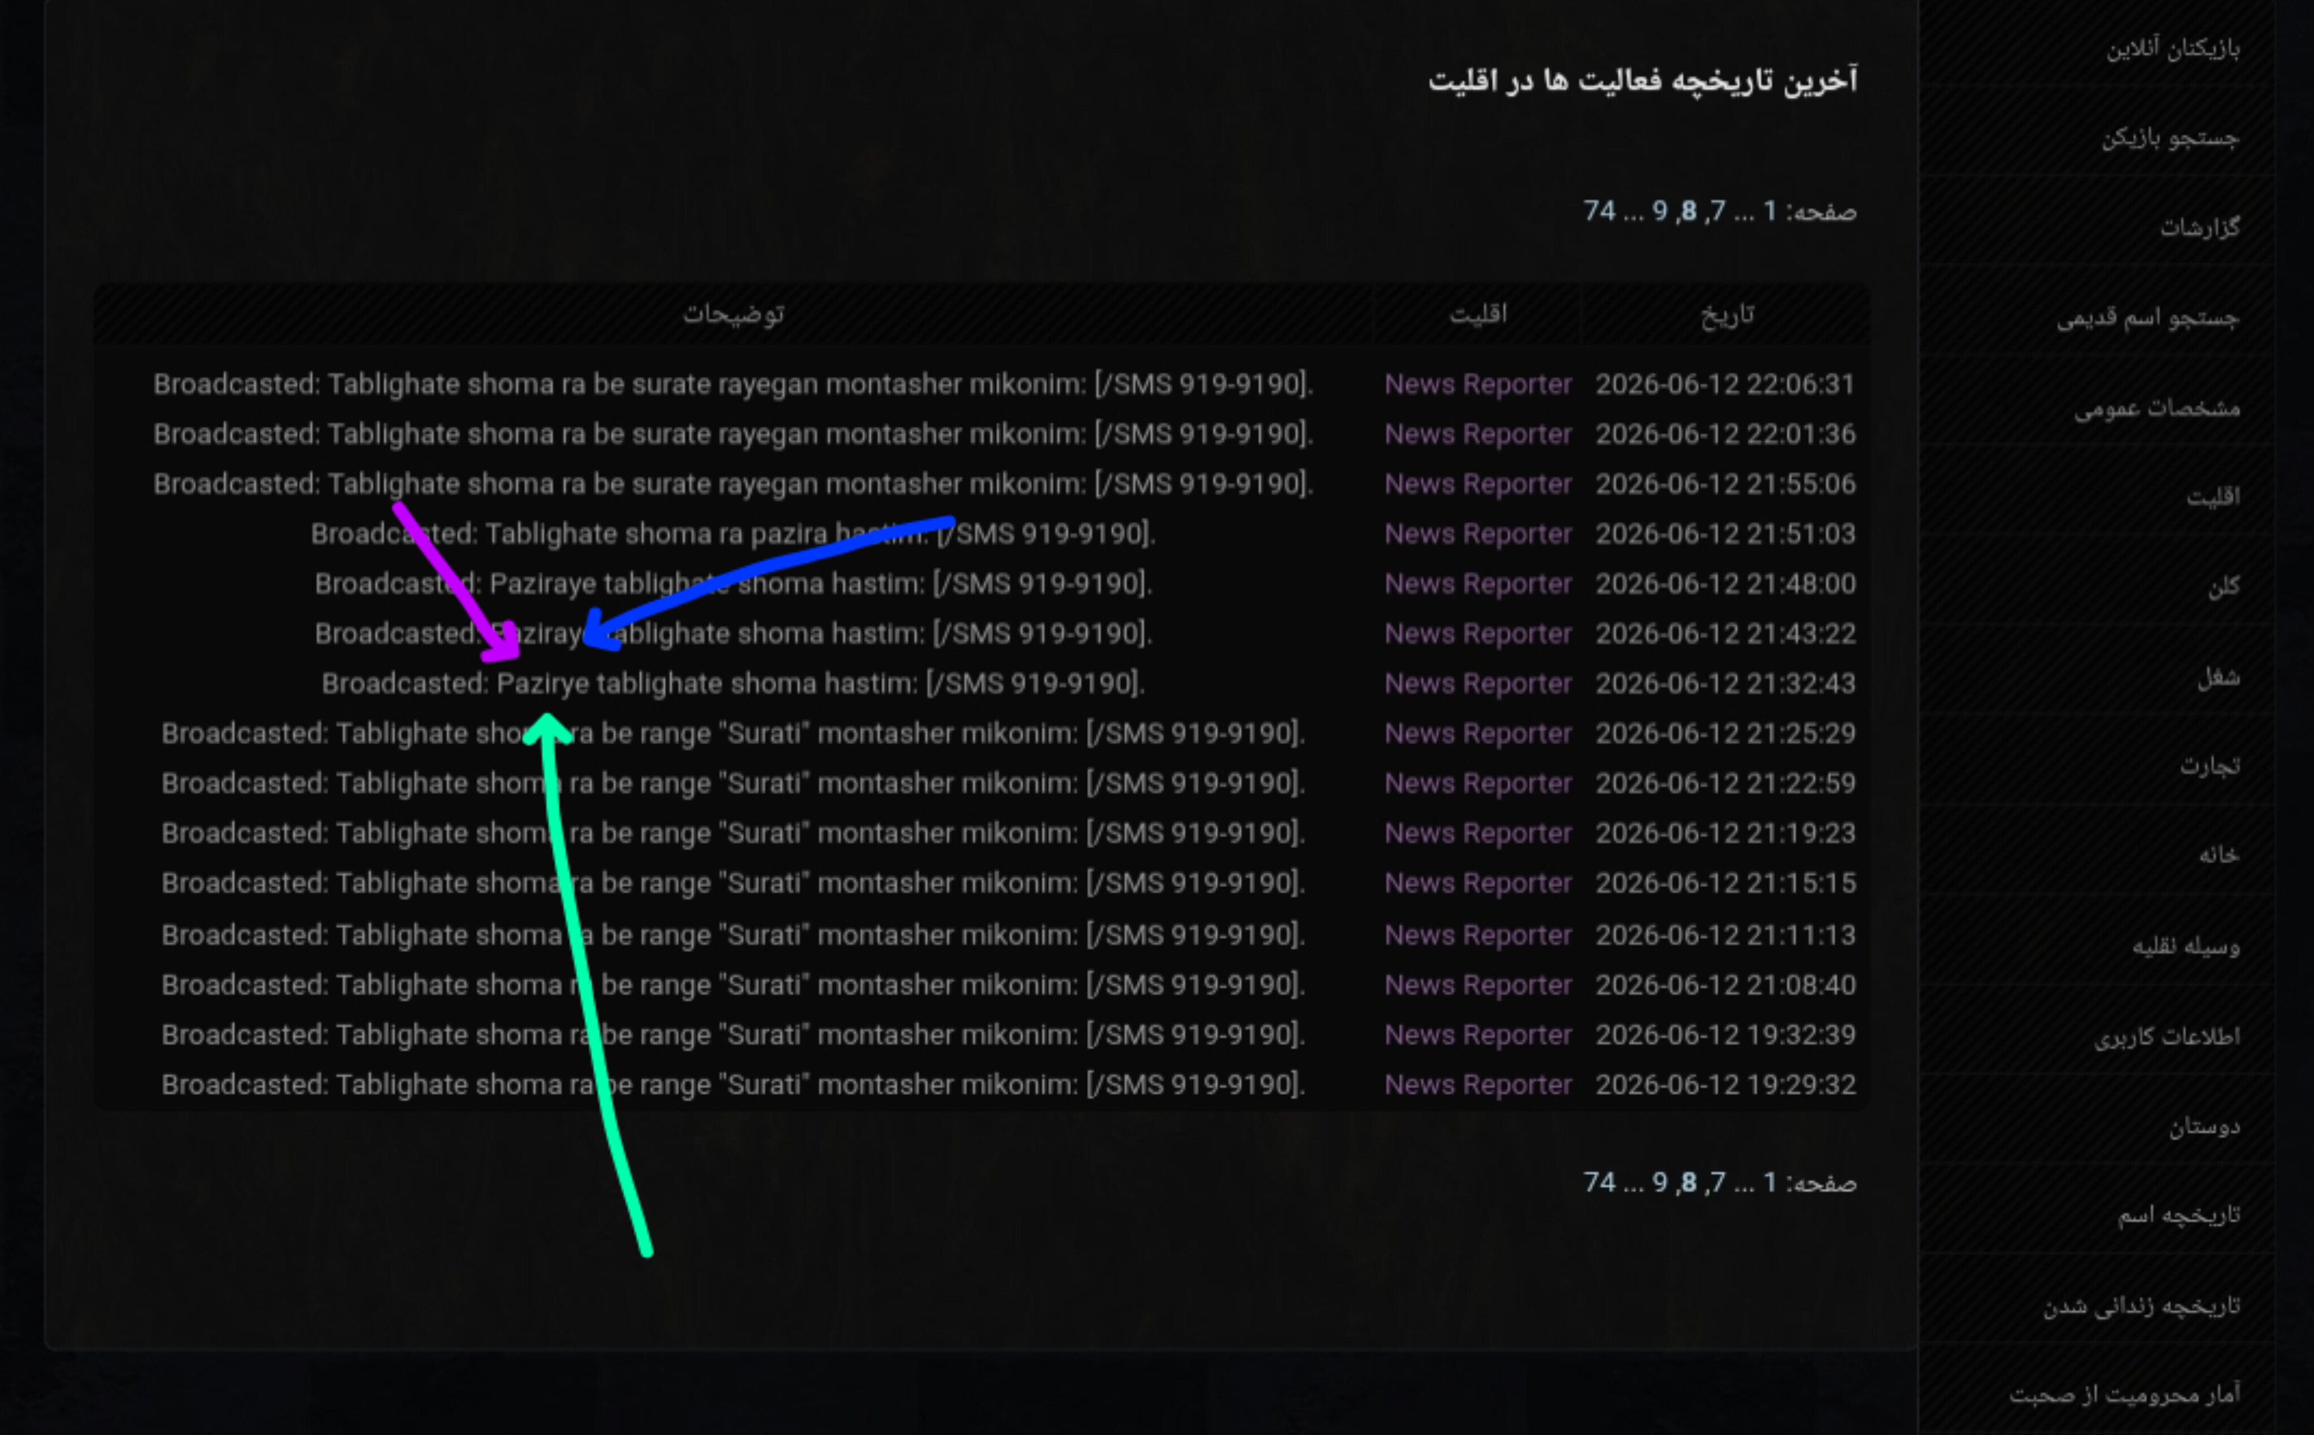Screen dimensions: 2314x1435
Task: Go to page 1 in bottom pagination
Action: [1769, 1183]
